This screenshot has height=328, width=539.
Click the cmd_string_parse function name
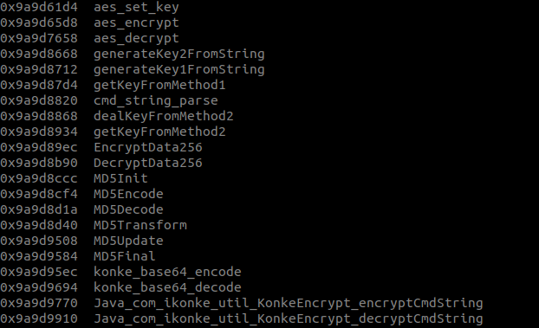[156, 101]
